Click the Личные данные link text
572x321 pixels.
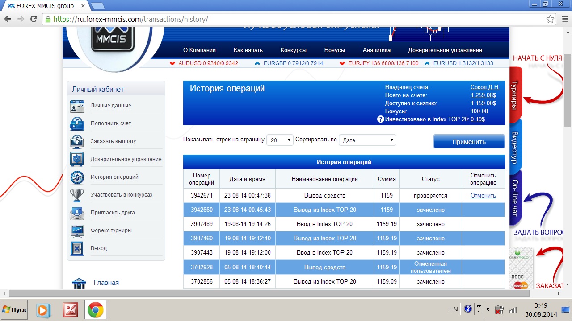[111, 106]
